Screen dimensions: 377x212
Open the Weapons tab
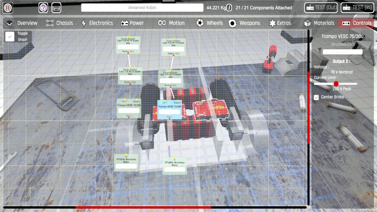(x=244, y=23)
